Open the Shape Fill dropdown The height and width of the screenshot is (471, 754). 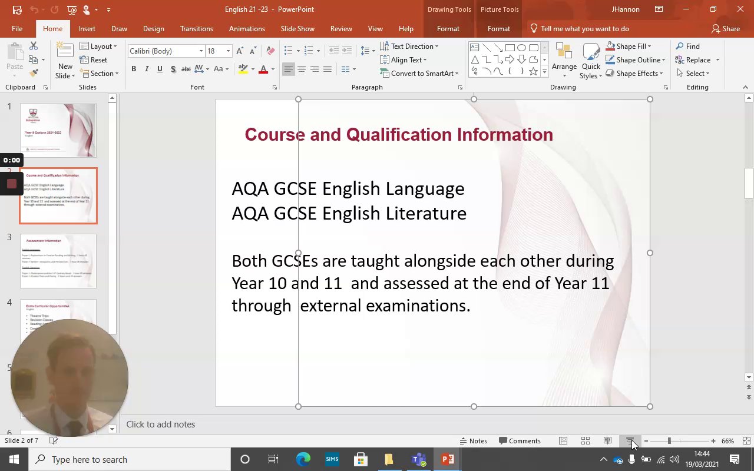629,47
